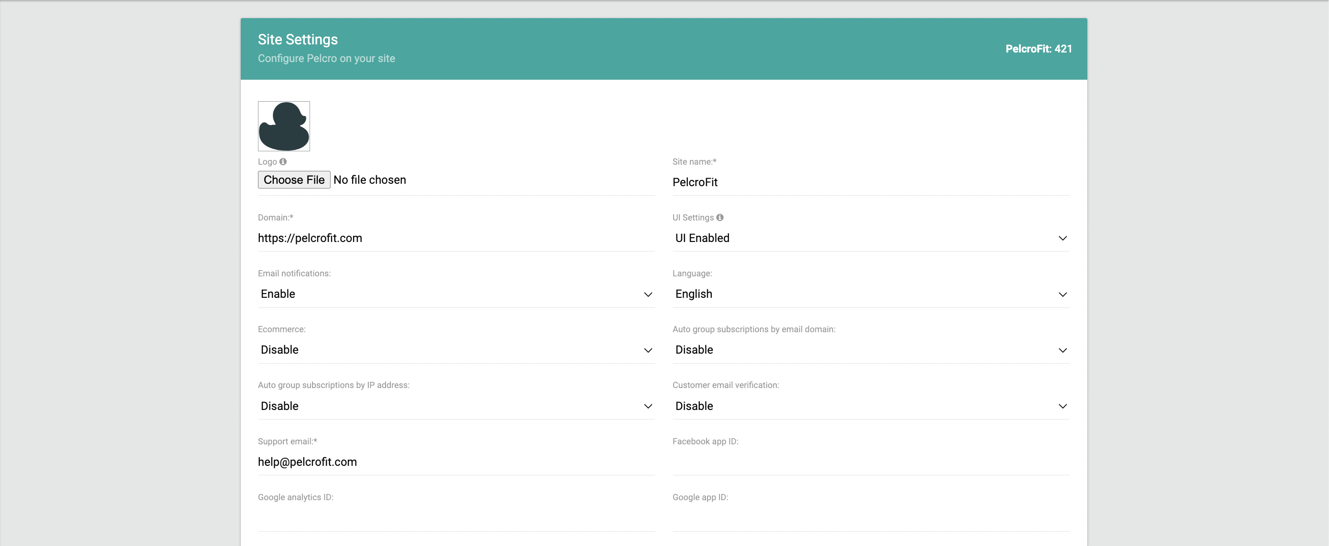Expand the Language dropdown
Image resolution: width=1329 pixels, height=546 pixels.
pos(870,294)
